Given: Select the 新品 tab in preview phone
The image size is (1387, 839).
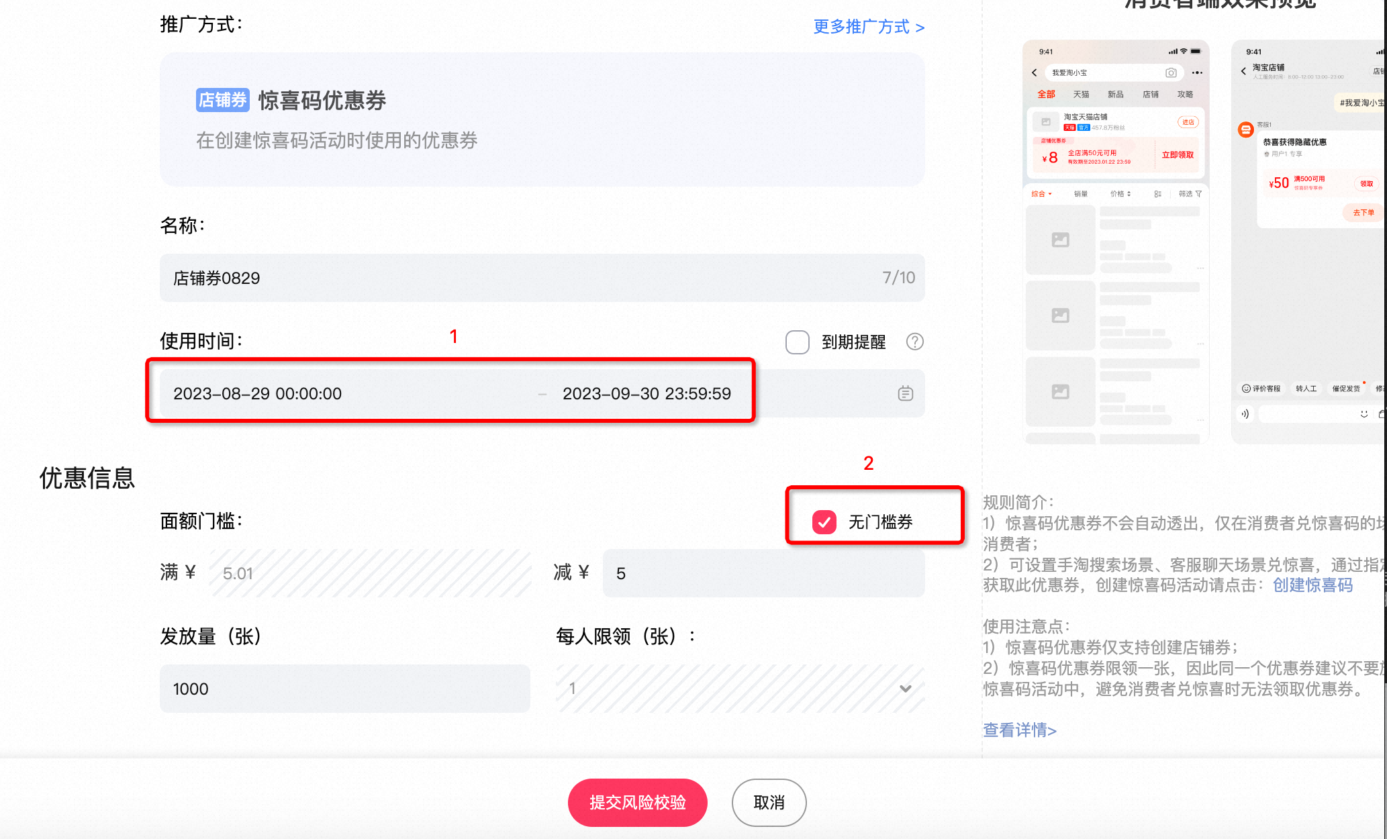Looking at the screenshot, I should [1116, 95].
